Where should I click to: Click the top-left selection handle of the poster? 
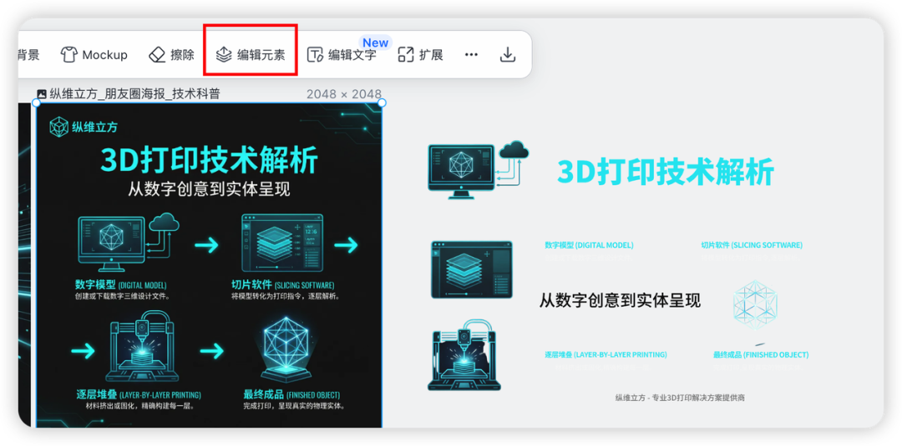pos(36,103)
